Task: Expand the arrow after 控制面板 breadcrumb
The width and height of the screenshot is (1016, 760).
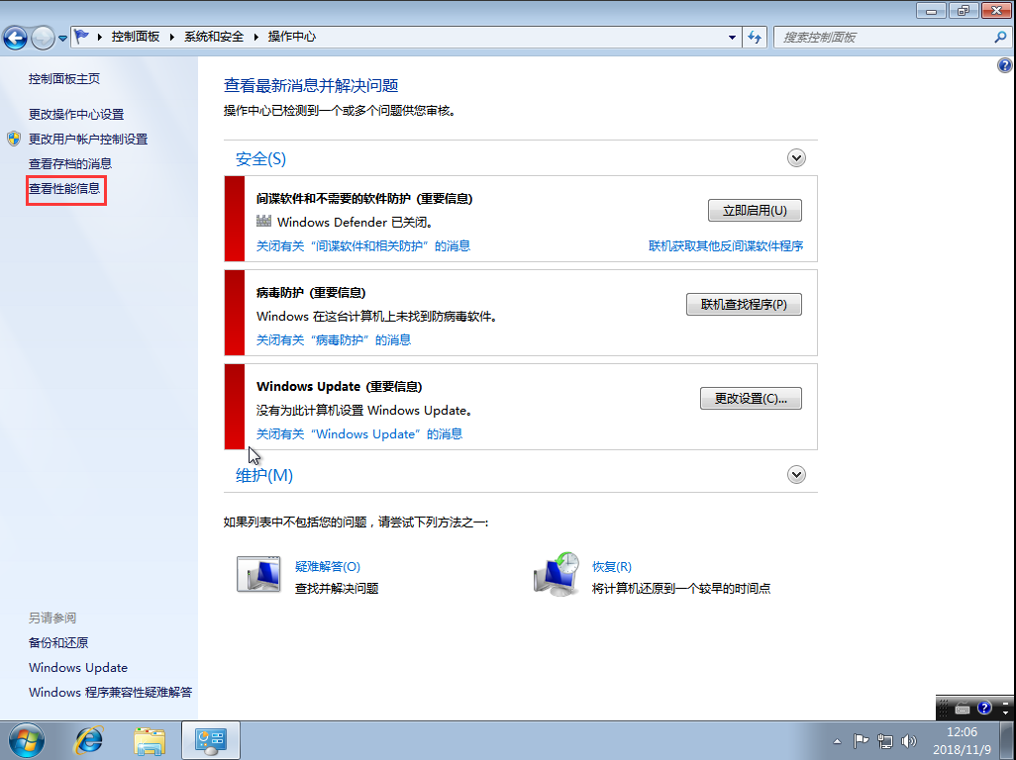Action: pos(171,37)
